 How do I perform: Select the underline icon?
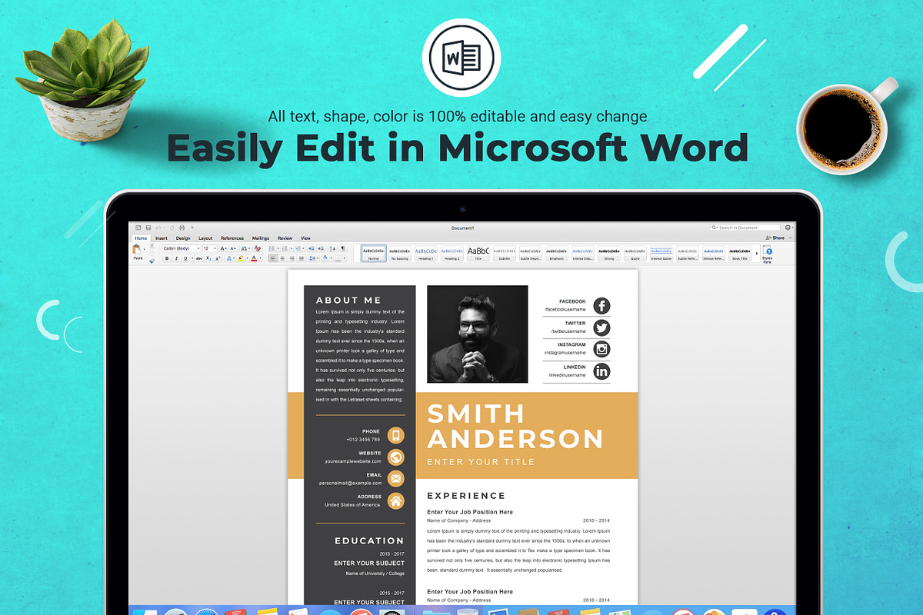[185, 258]
